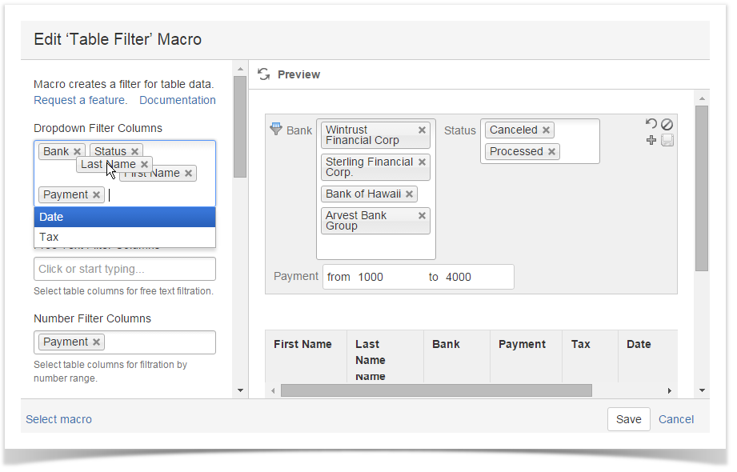Image resolution: width=737 pixels, height=472 pixels.
Task: Open the Documentation link
Action: [177, 100]
